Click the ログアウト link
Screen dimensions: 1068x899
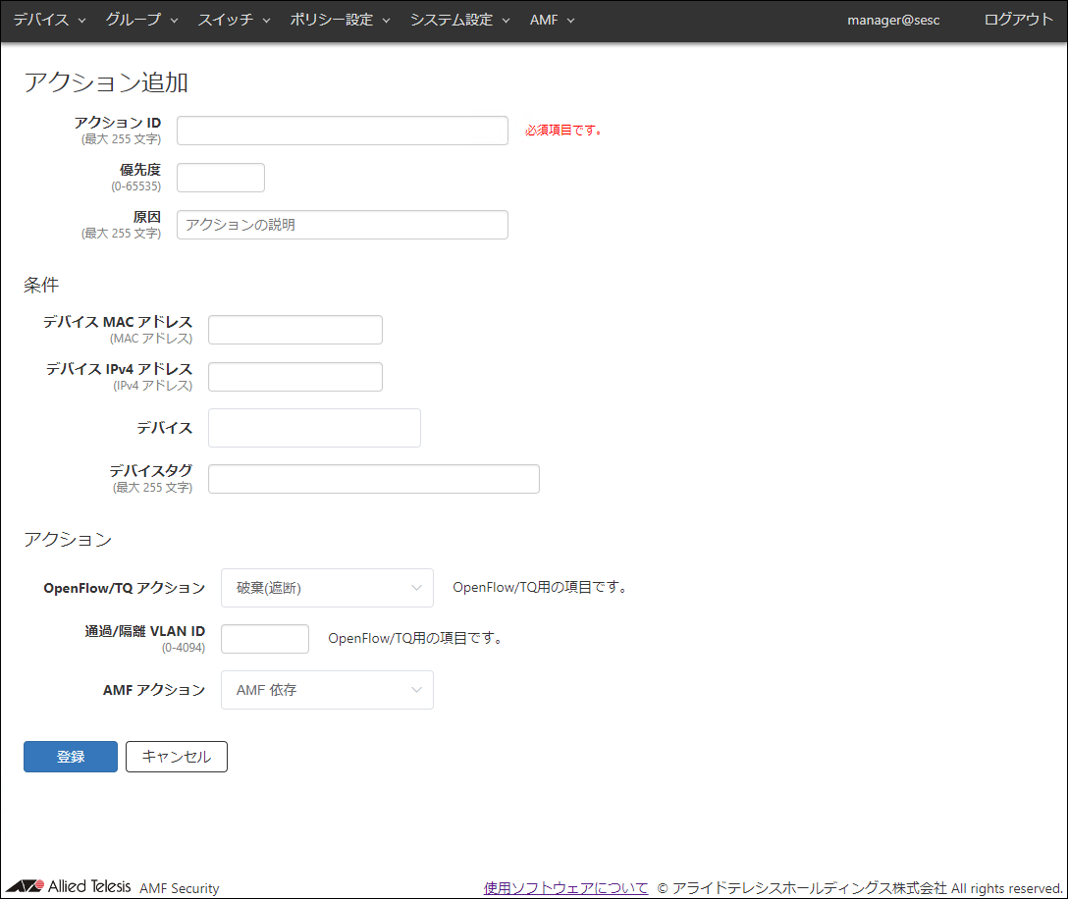[1018, 20]
